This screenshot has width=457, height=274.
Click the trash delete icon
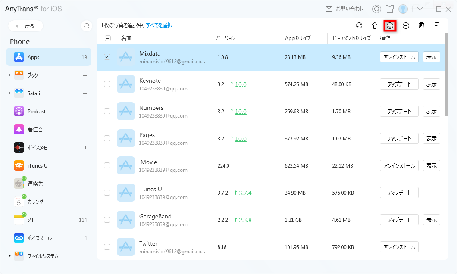tap(421, 25)
